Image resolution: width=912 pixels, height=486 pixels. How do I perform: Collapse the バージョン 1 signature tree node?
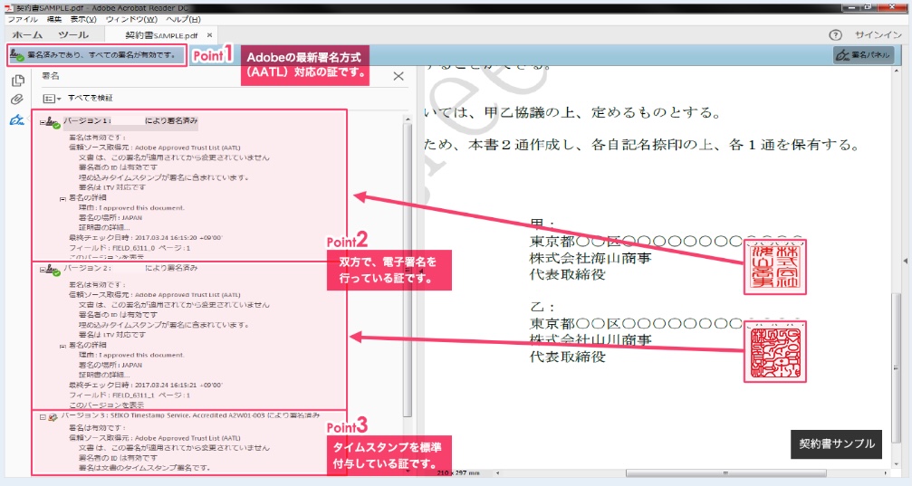click(x=43, y=122)
